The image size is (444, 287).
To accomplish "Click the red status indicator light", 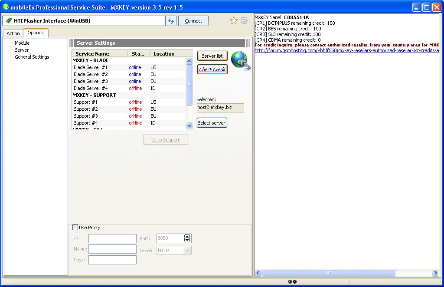I will click(295, 282).
